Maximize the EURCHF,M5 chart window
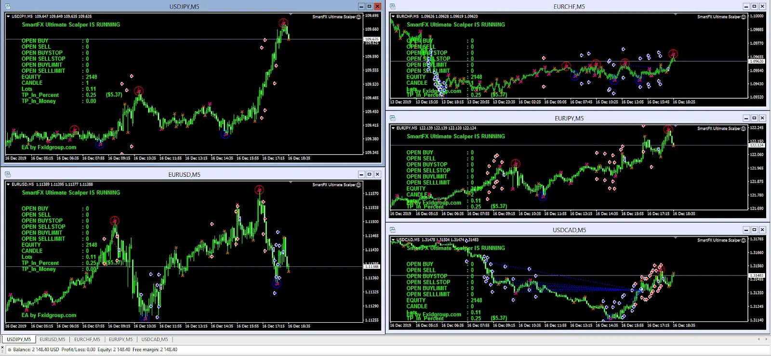Viewport: 771px width, 356px height. 755,6
